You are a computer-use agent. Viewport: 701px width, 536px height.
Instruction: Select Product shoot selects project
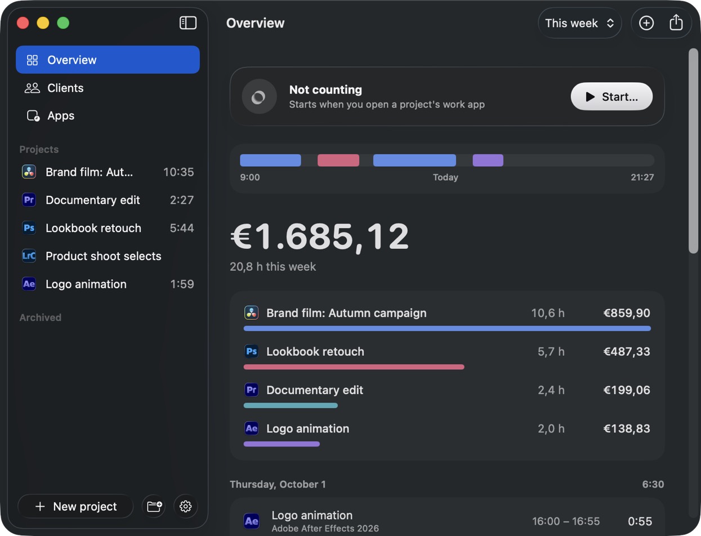tap(108, 256)
